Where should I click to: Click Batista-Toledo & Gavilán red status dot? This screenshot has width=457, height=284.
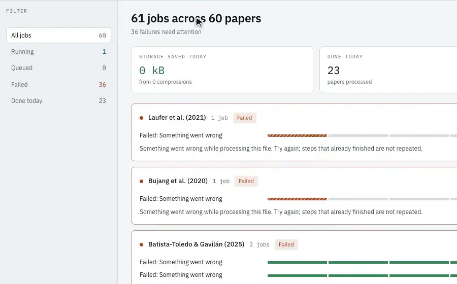[141, 245]
